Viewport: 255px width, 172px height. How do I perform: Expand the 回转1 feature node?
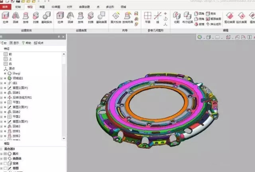coord(2,93)
